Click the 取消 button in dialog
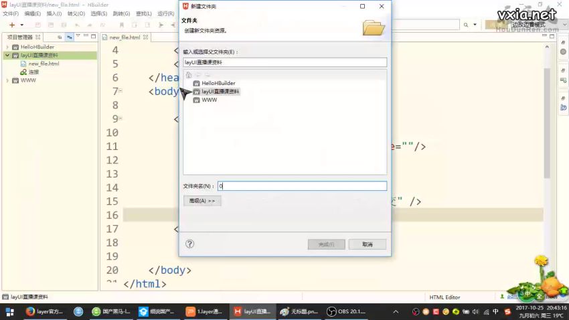The image size is (569, 320). point(368,244)
